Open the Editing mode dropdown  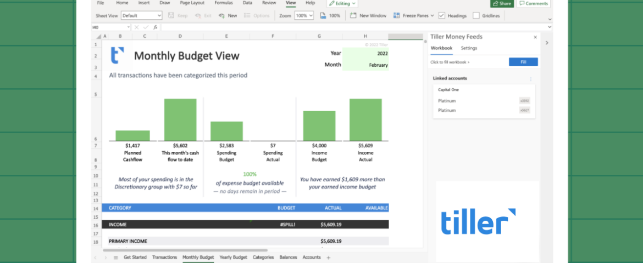[343, 3]
